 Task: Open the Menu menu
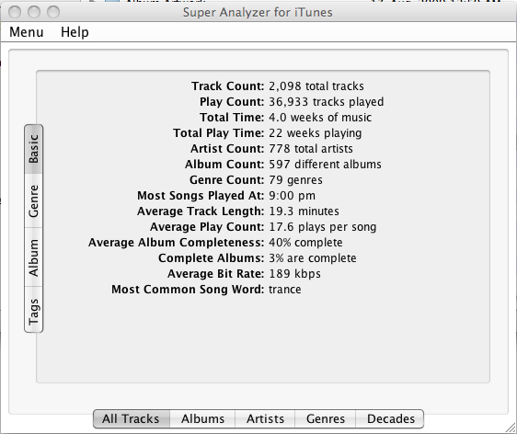pyautogui.click(x=27, y=32)
